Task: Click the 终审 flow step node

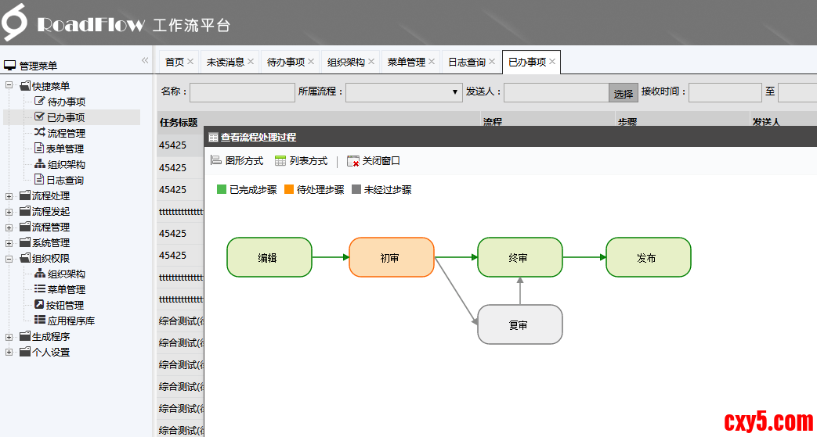Action: [x=520, y=257]
